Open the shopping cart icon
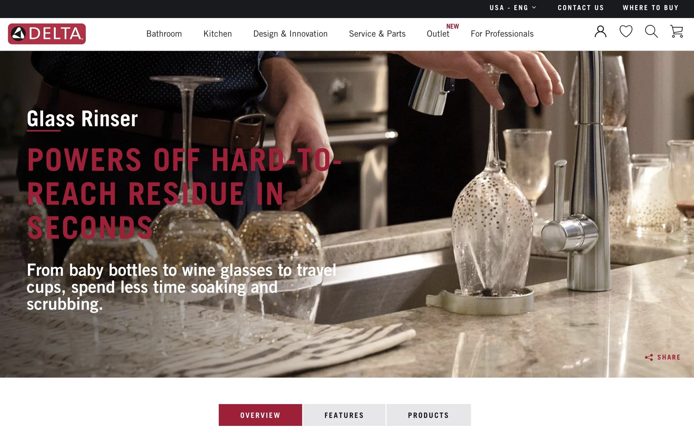 click(x=677, y=31)
